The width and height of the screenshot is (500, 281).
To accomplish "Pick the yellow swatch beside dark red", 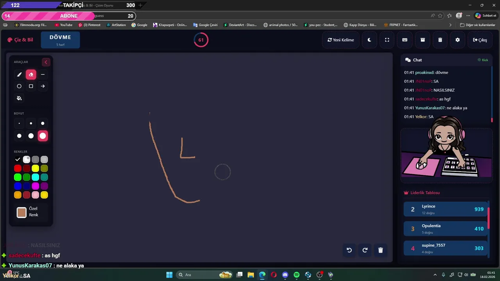I will (36, 168).
